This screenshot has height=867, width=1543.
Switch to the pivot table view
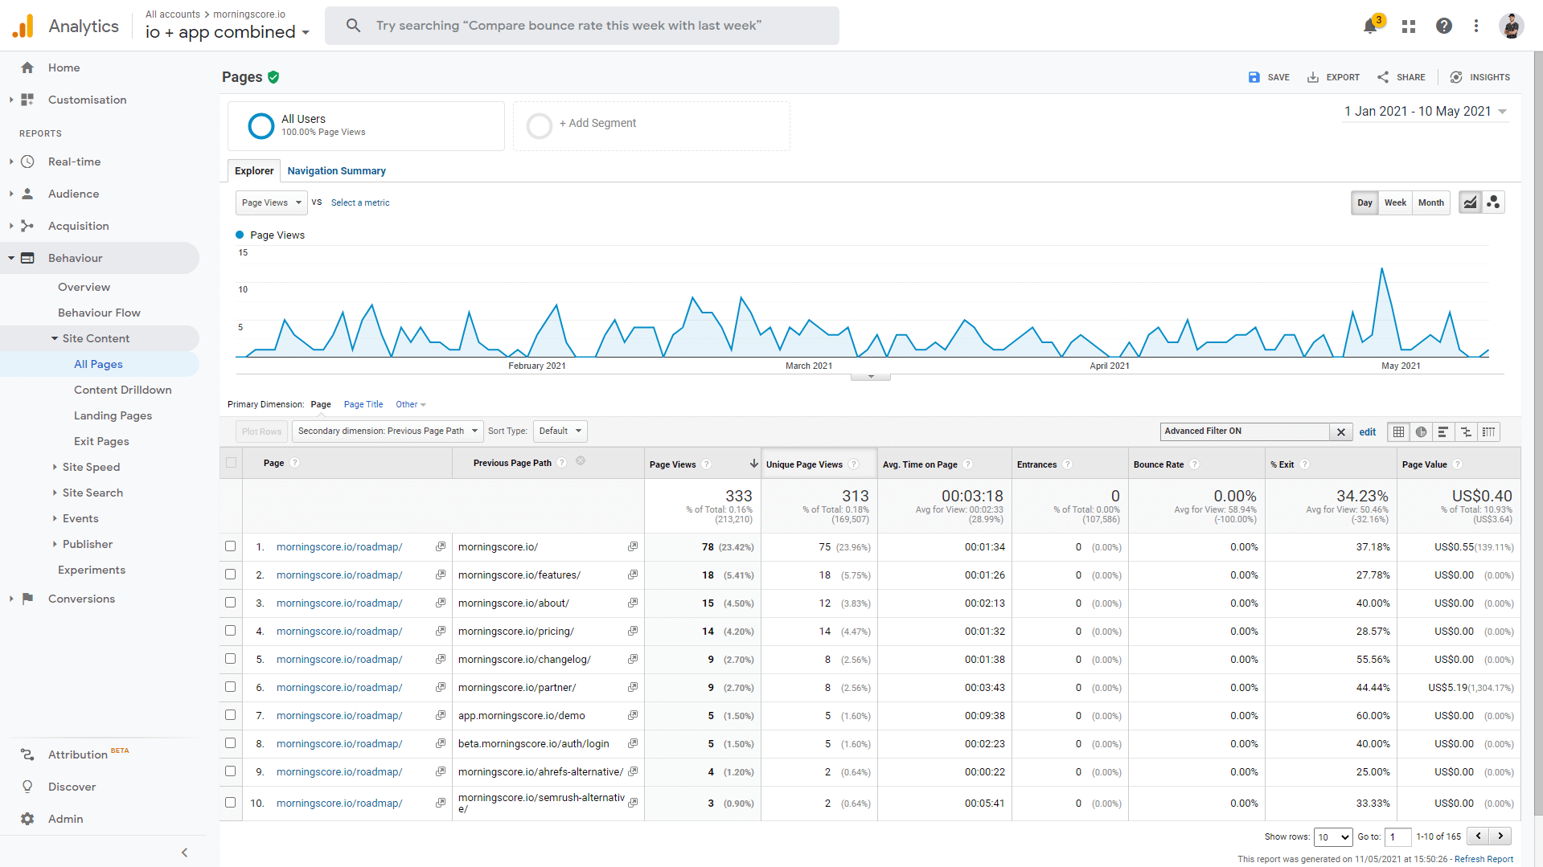1488,431
